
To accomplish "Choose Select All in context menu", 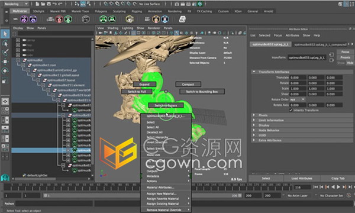I will (x=153, y=127).
